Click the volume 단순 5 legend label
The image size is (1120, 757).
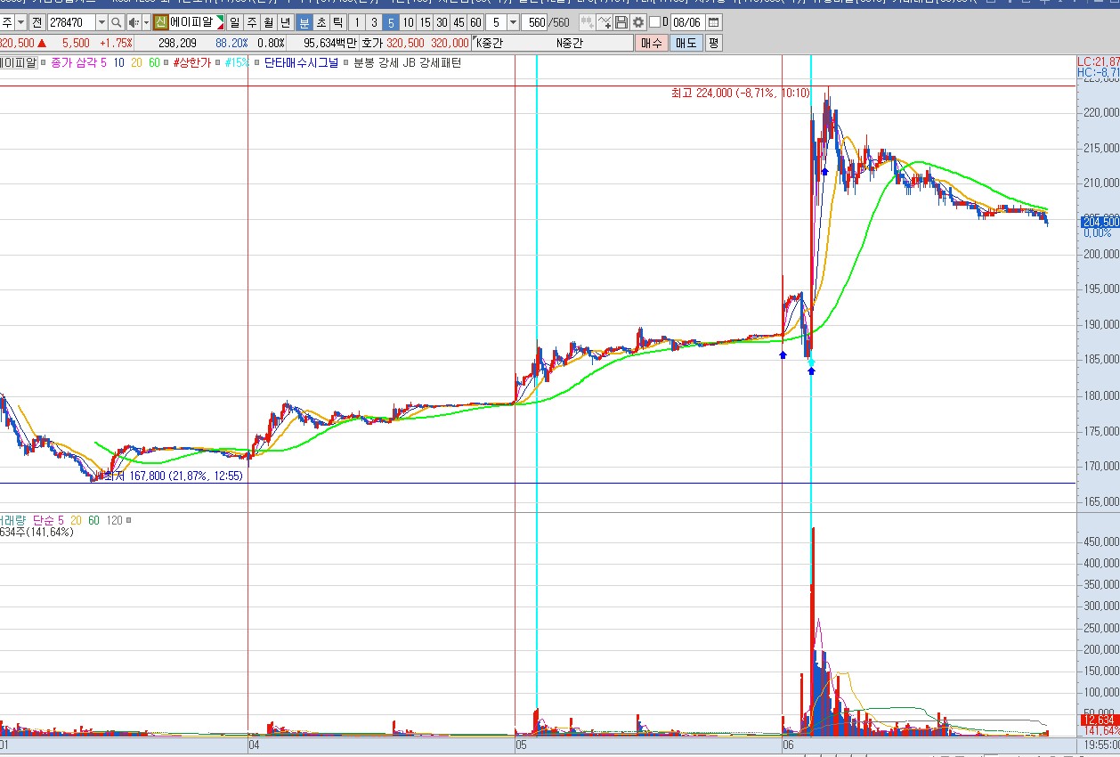50,520
